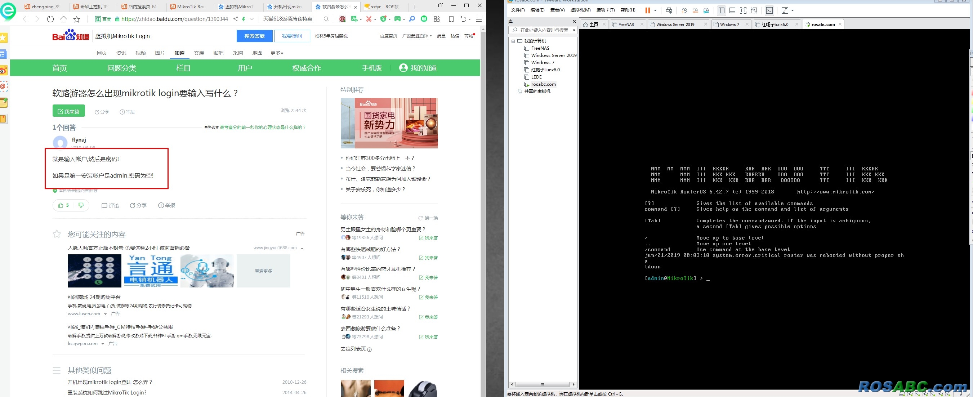
Task: Click the 换一换 refresh link
Action: pos(428,218)
